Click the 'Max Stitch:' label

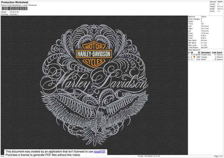(x=192, y=41)
